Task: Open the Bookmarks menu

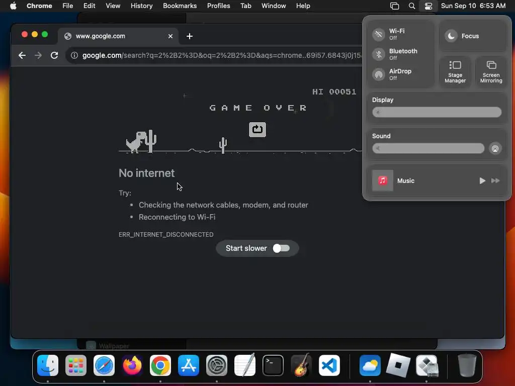Action: (180, 6)
